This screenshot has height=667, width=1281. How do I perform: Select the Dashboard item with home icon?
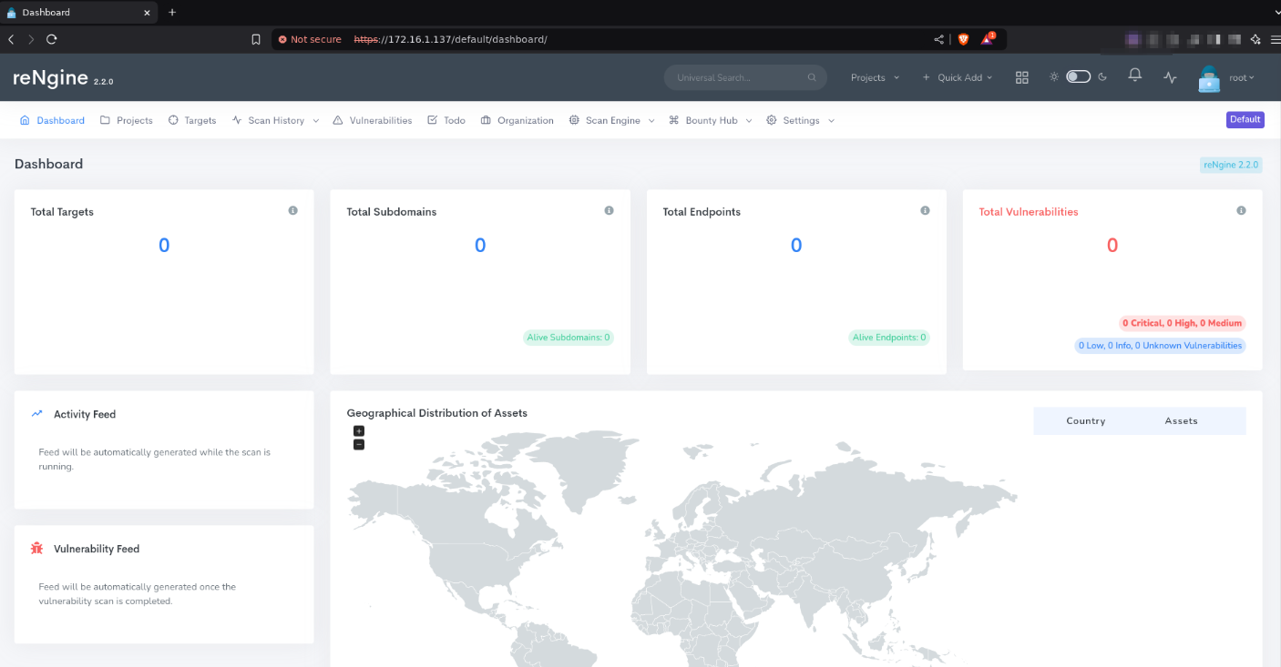[x=52, y=120]
